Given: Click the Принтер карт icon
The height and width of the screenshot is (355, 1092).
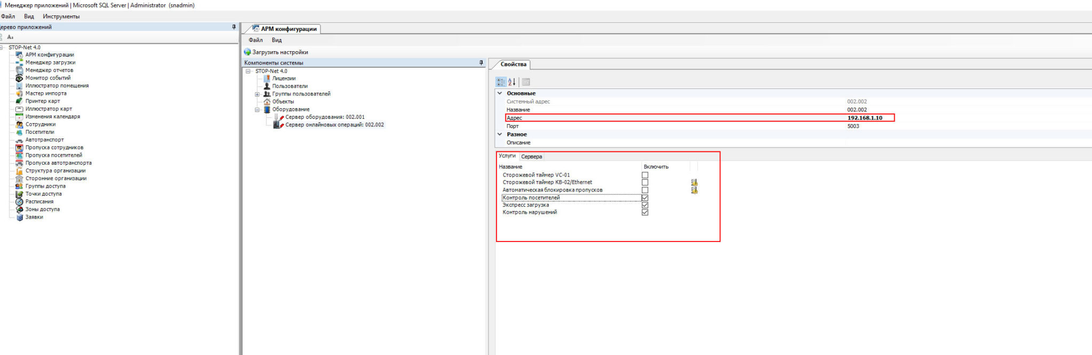Looking at the screenshot, I should click(x=19, y=101).
